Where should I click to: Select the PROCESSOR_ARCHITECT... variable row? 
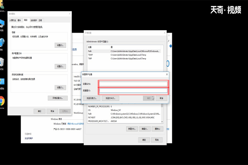[x=124, y=121]
